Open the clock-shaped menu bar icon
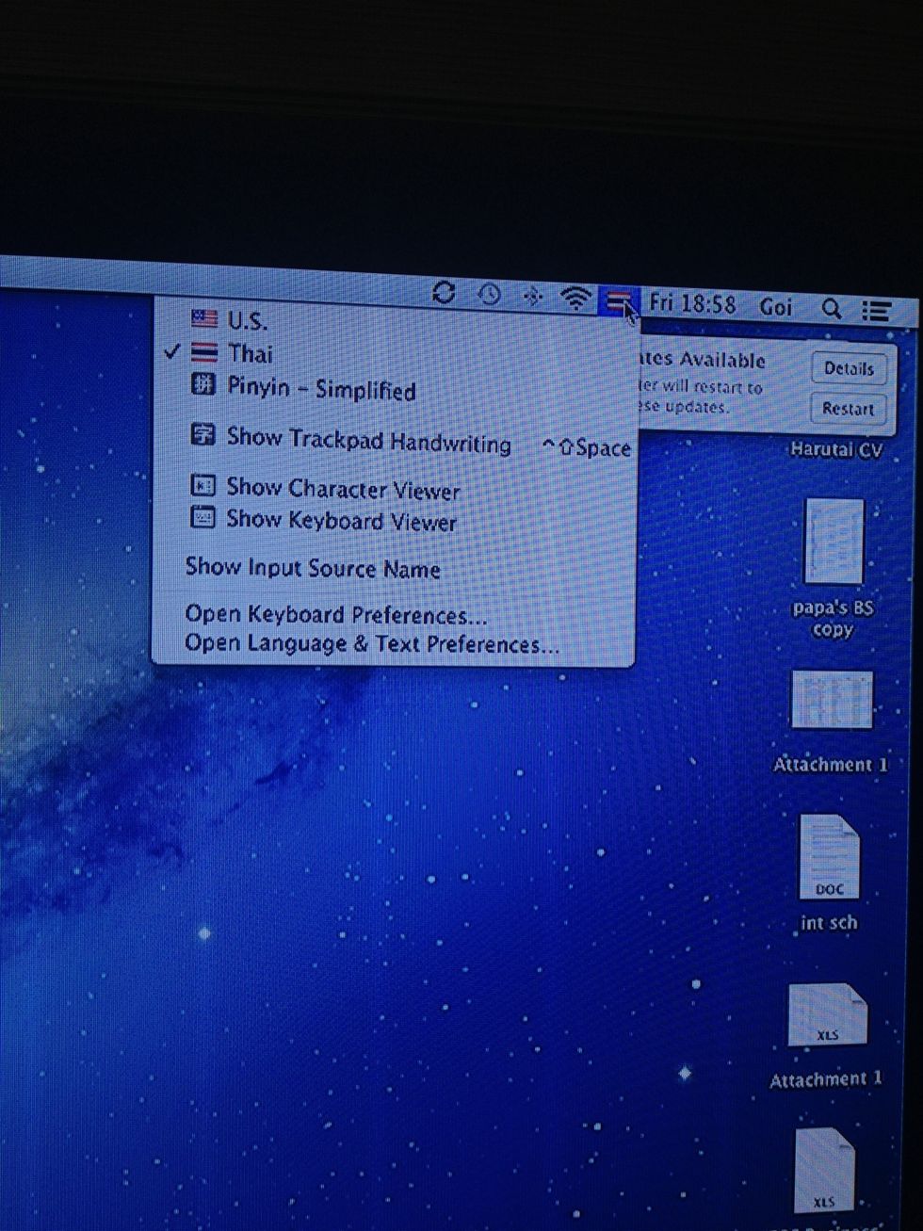The image size is (923, 1231). coord(488,294)
